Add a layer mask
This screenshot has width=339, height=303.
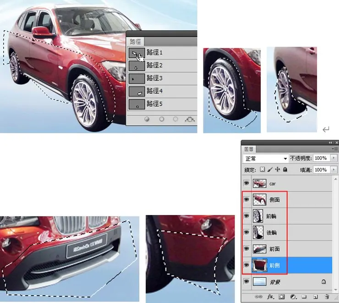(x=281, y=297)
